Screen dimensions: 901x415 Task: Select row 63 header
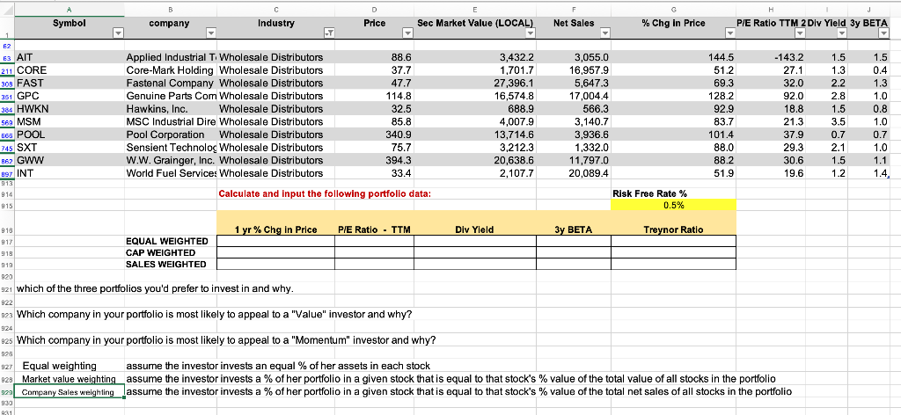point(7,57)
